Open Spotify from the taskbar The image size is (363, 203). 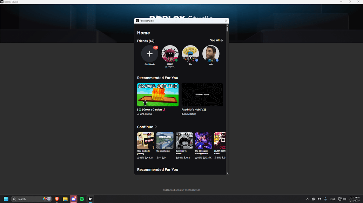pyautogui.click(x=82, y=199)
